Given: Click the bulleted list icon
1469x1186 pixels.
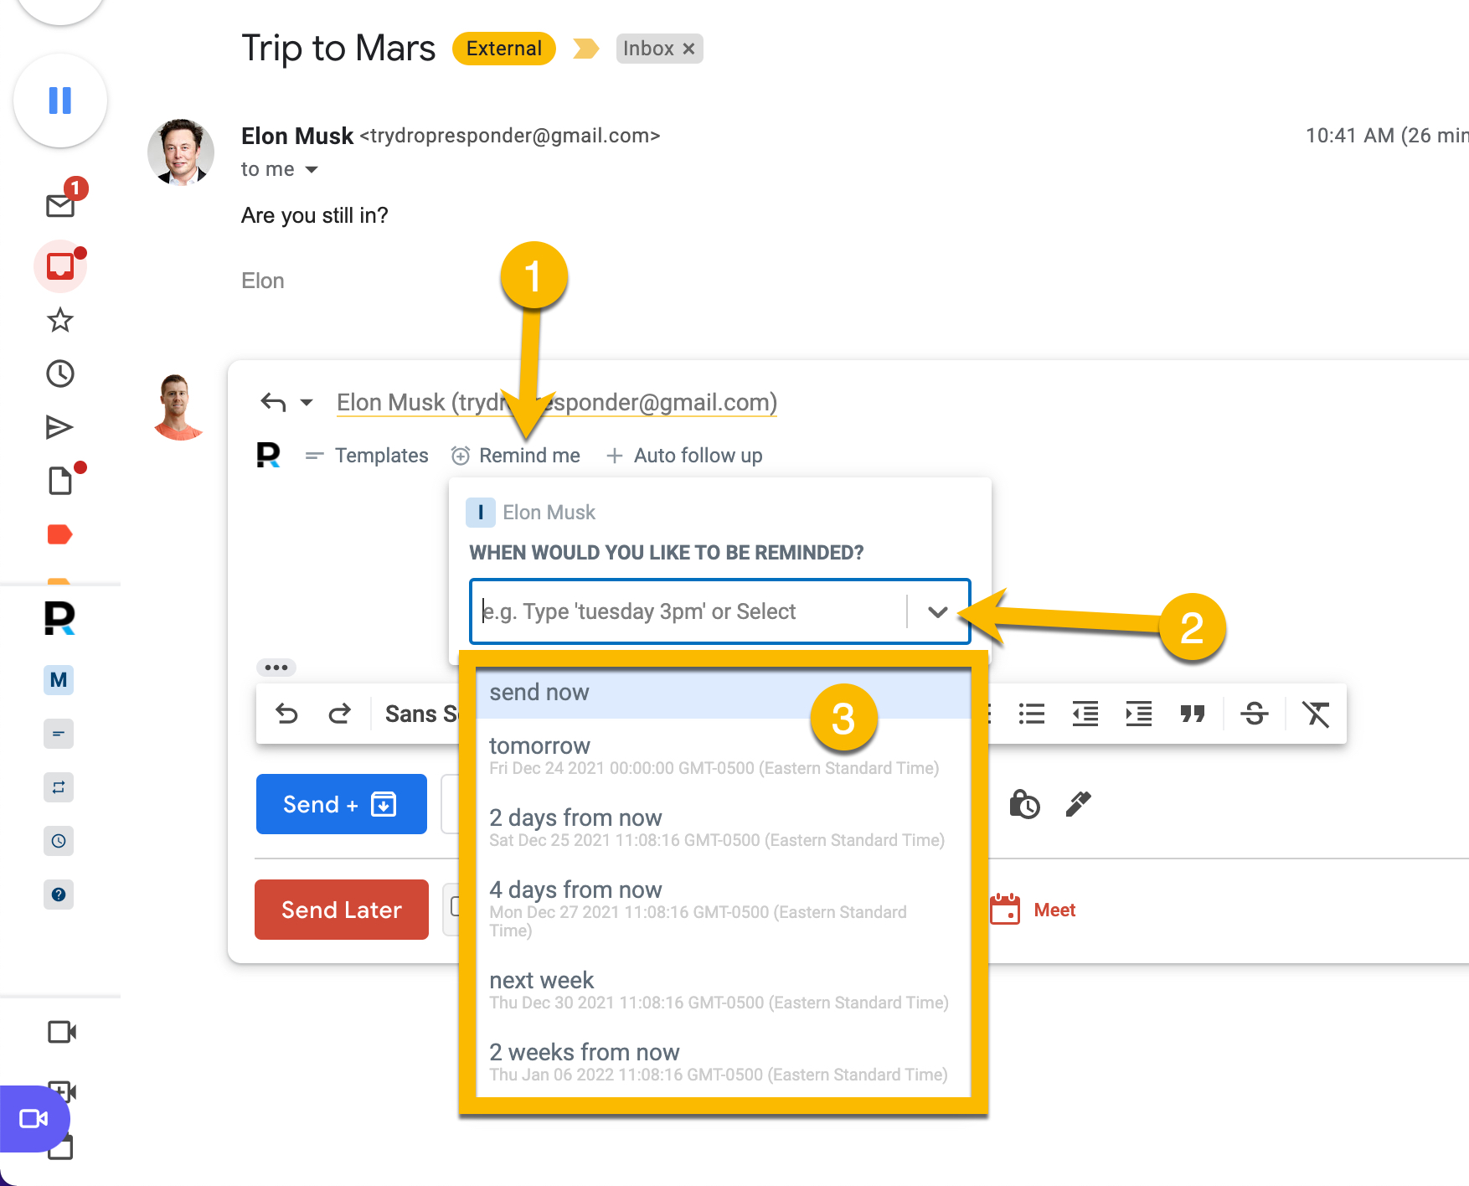Looking at the screenshot, I should point(1032,714).
